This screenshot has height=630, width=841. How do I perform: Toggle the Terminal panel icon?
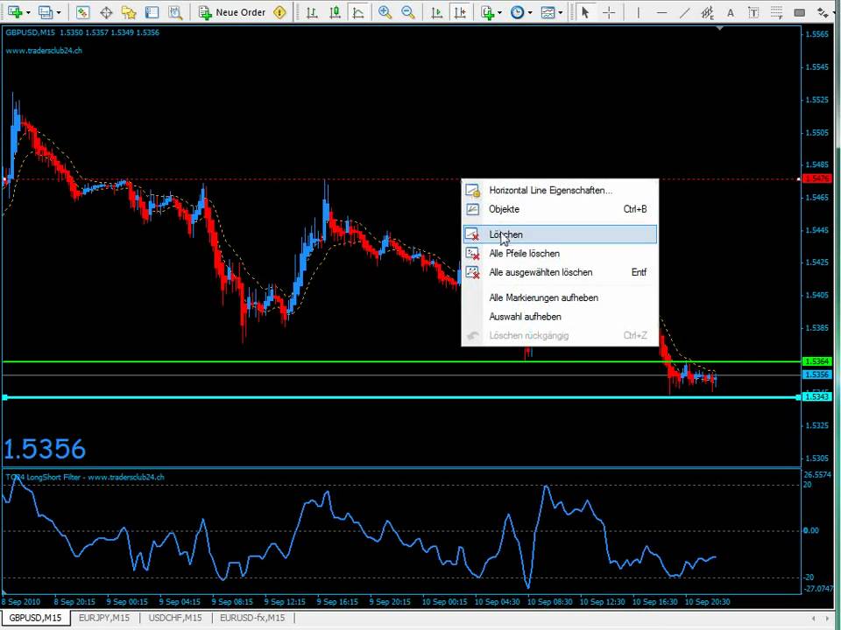point(152,11)
